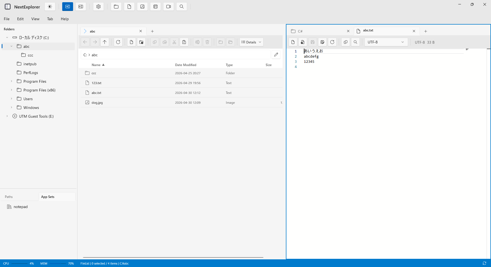Click the folder icon in the title toolbar

click(116, 7)
